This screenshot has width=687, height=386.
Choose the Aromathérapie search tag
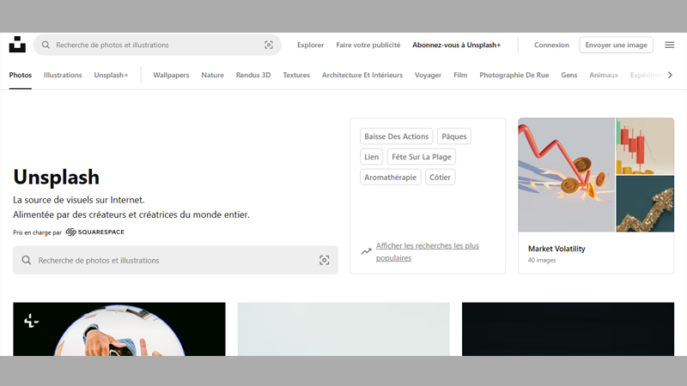pos(390,178)
